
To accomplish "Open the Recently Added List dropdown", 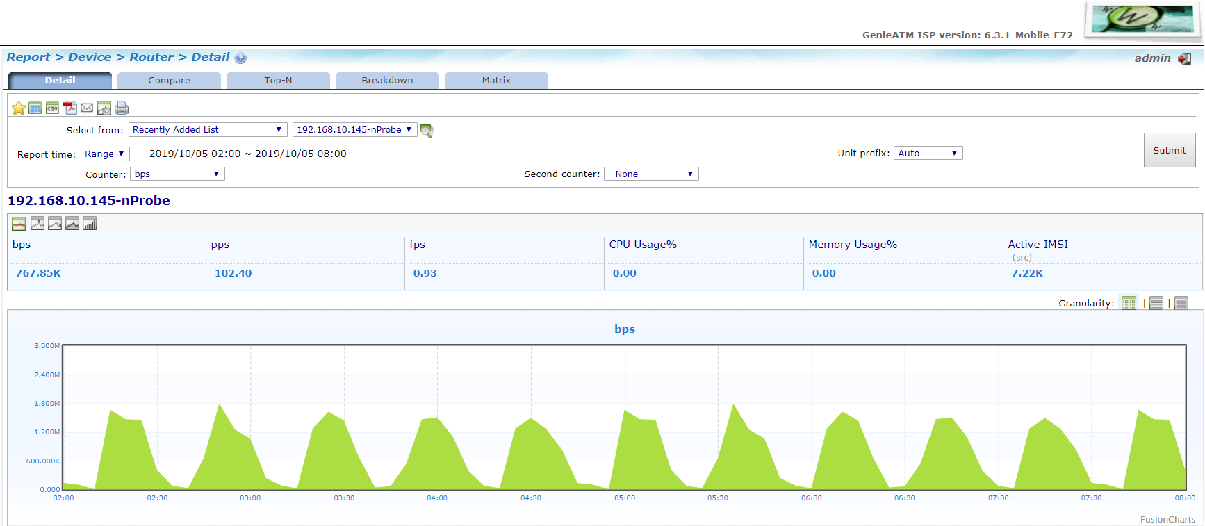I will pos(208,130).
